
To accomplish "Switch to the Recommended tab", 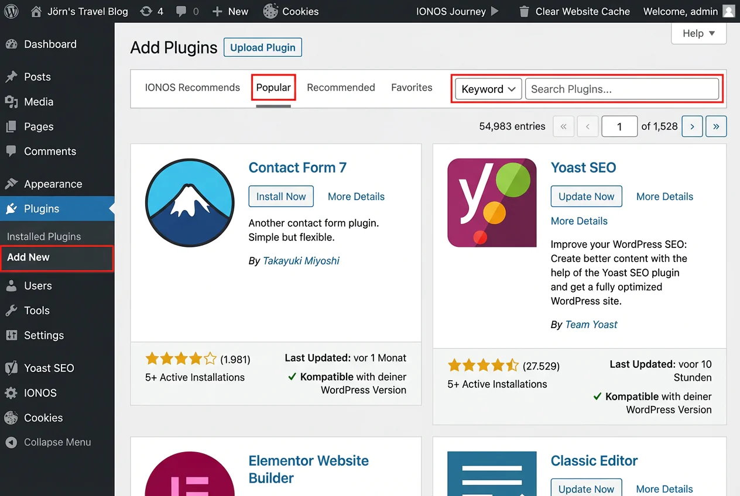I will coord(341,88).
